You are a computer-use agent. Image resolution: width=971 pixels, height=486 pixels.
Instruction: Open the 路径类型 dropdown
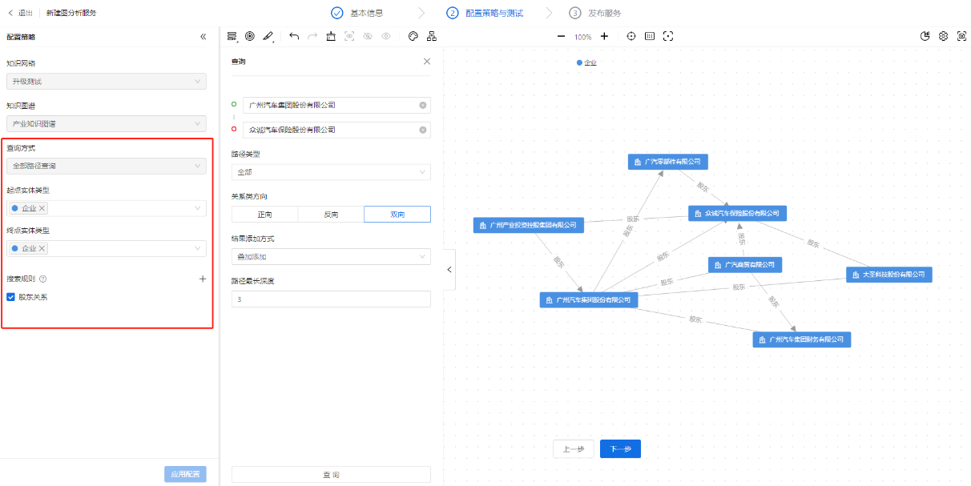pos(331,172)
